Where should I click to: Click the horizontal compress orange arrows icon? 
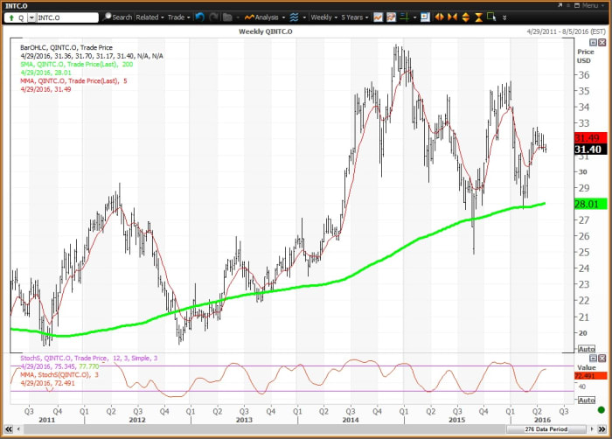click(x=451, y=17)
